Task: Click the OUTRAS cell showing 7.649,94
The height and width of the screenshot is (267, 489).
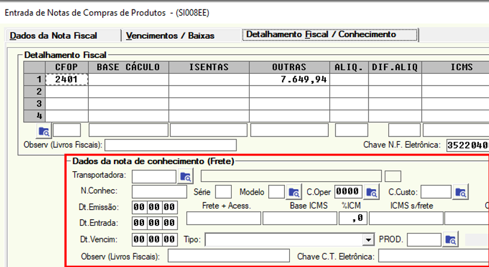Action: pos(289,79)
